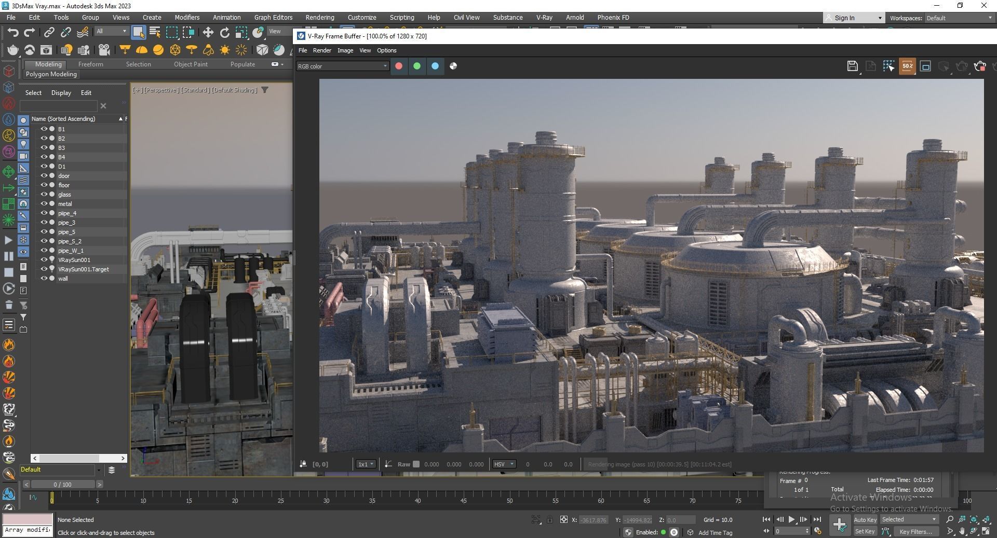Screen dimensions: 997x538
Task: Open the HSV color mode dropdown
Action: tap(504, 464)
